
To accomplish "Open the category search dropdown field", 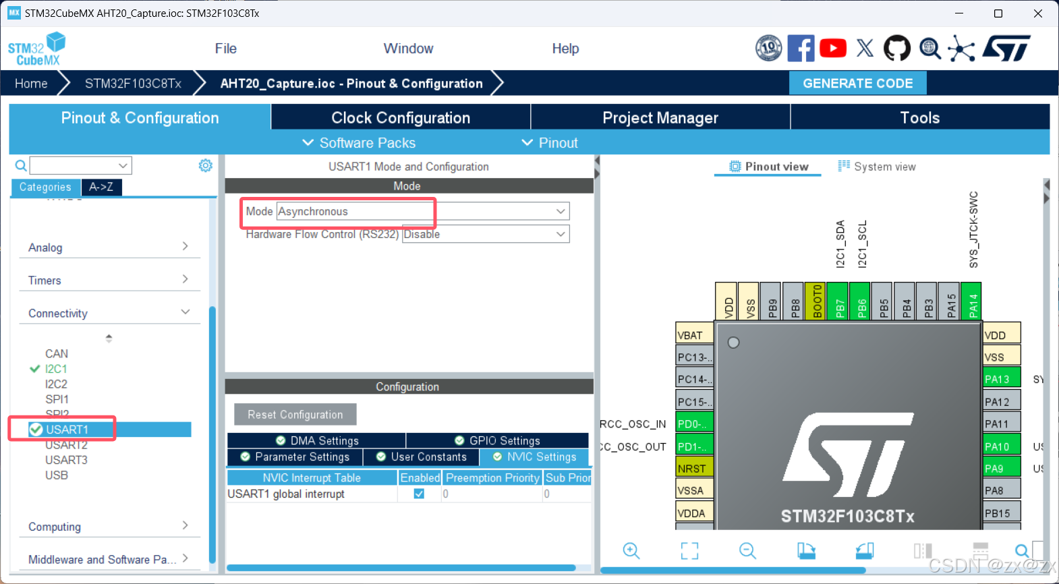I will (x=80, y=165).
